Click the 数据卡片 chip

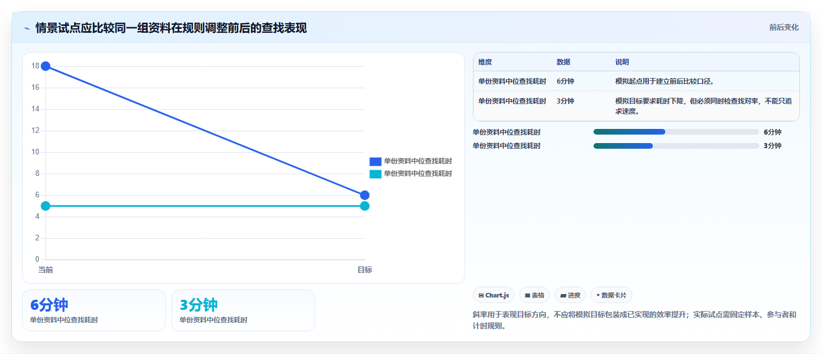pos(612,295)
